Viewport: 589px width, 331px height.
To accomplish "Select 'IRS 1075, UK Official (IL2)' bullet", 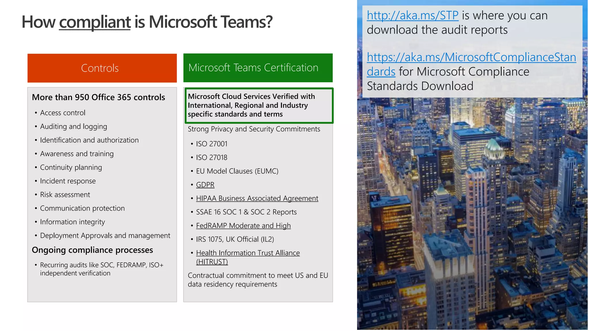I will [235, 239].
